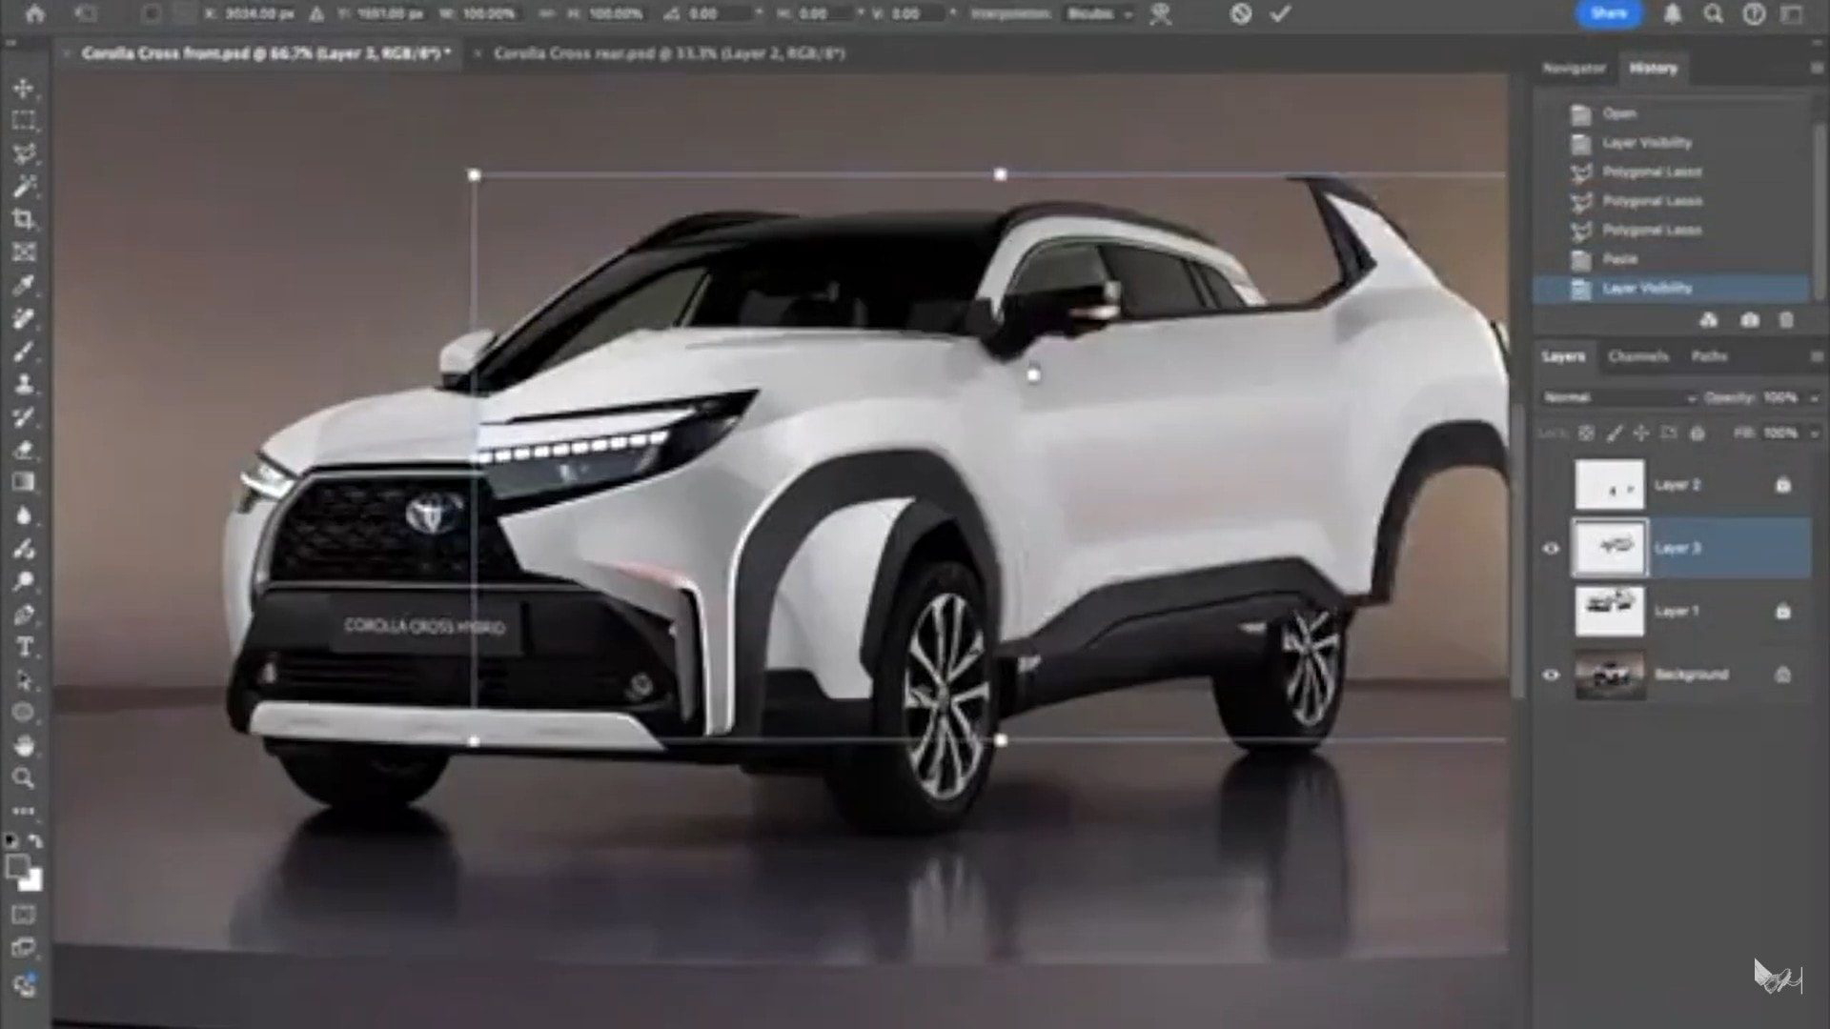Select the Paste history state
The height and width of the screenshot is (1029, 1830).
1619,259
